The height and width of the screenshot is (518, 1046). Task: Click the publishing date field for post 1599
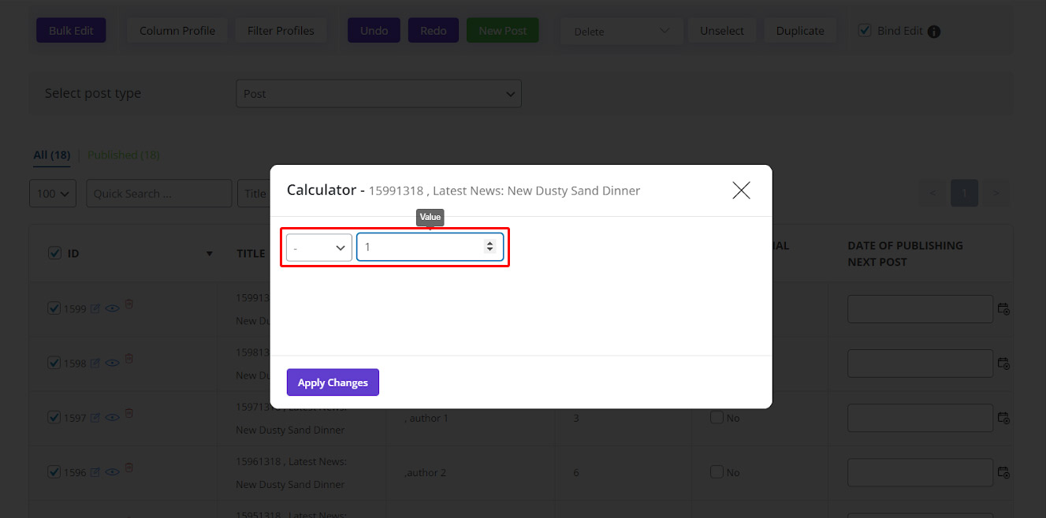tap(920, 309)
